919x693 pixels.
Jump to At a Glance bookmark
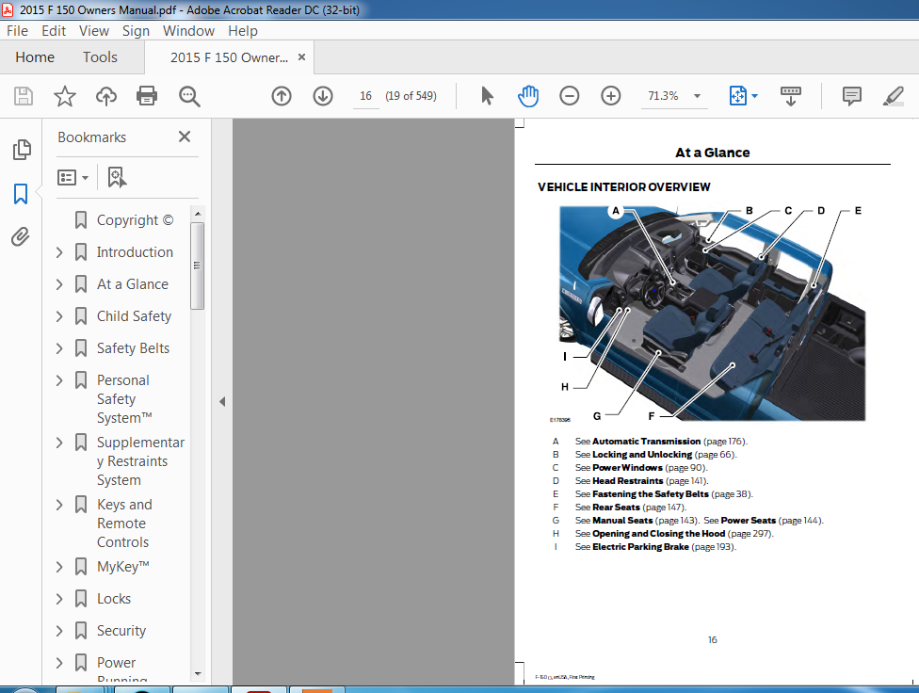tap(133, 284)
